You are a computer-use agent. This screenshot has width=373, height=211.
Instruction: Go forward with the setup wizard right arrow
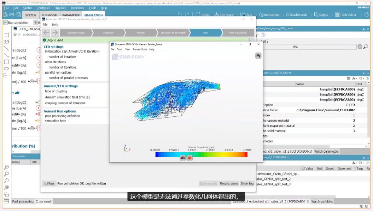[x=55, y=32]
